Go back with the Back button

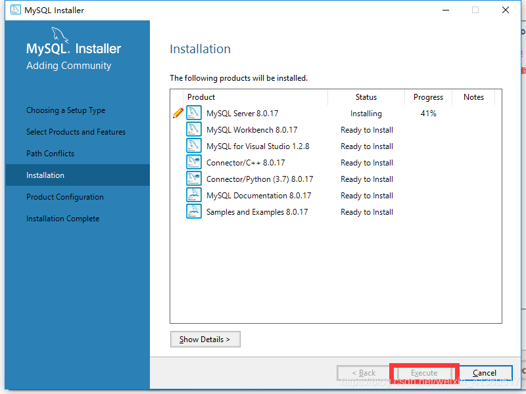pyautogui.click(x=364, y=373)
